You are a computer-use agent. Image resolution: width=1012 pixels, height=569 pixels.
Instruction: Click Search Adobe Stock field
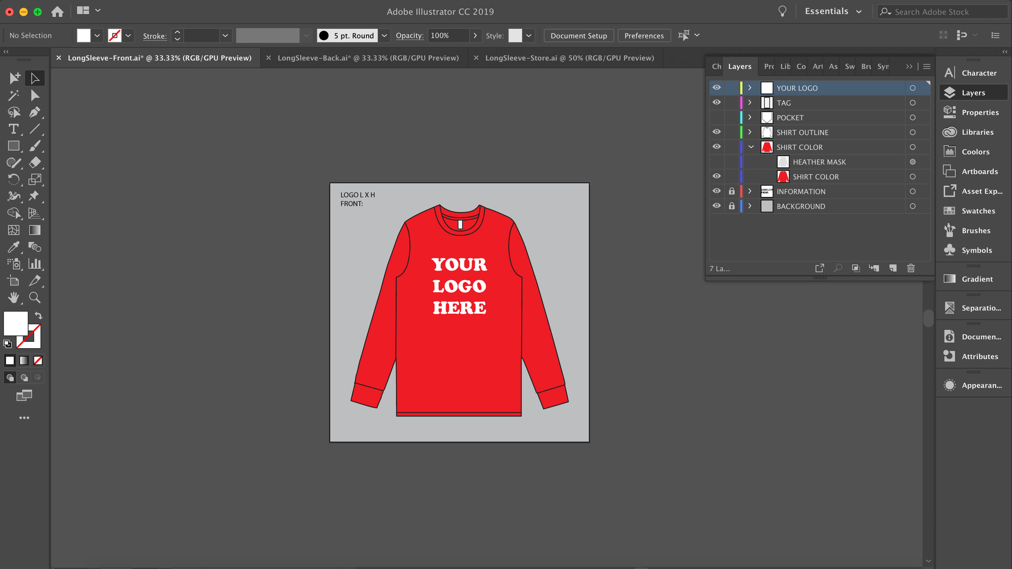click(x=942, y=12)
